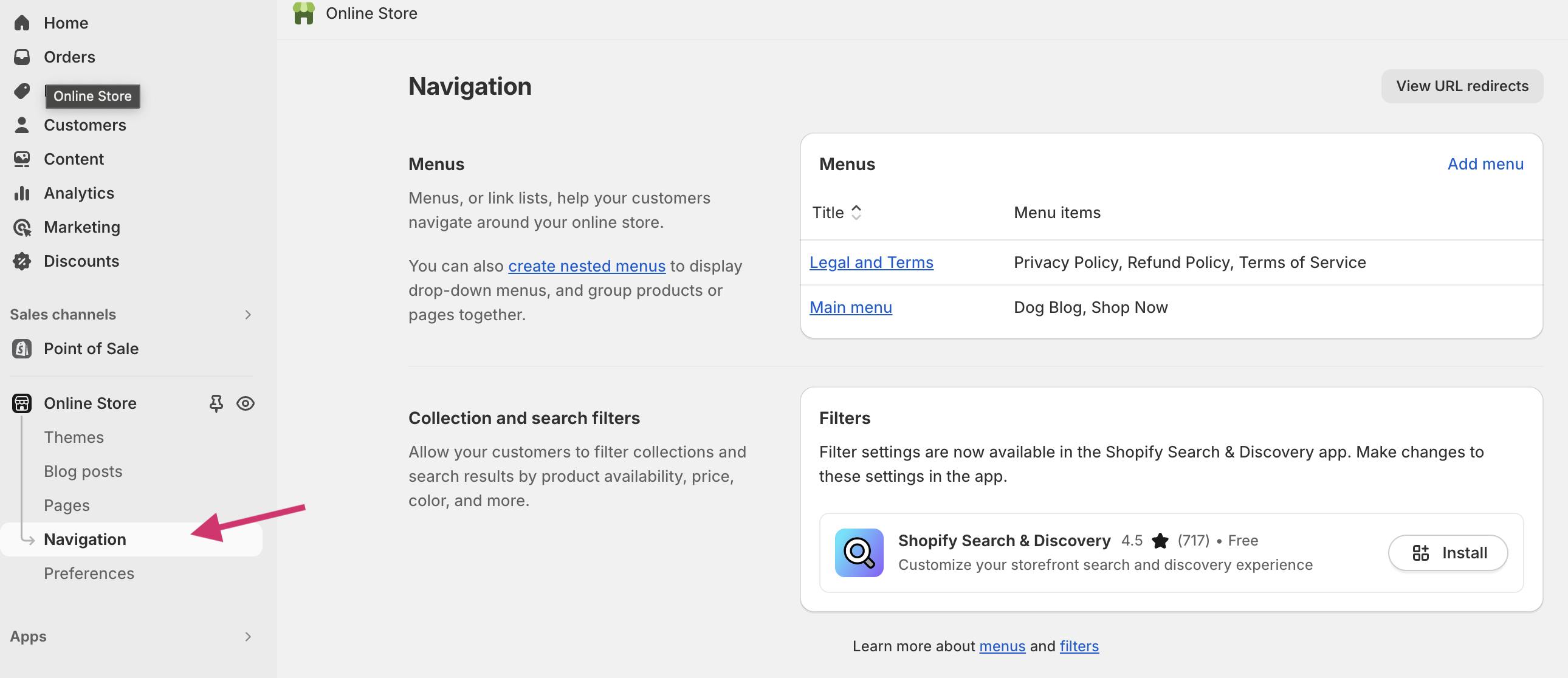Click the Online Store header title
This screenshot has width=1568, height=678.
pos(371,13)
